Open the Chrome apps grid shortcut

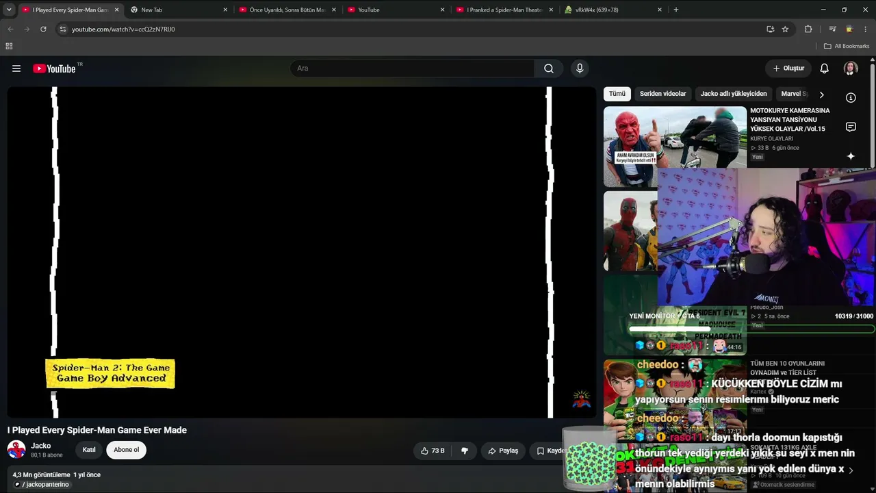pyautogui.click(x=9, y=47)
